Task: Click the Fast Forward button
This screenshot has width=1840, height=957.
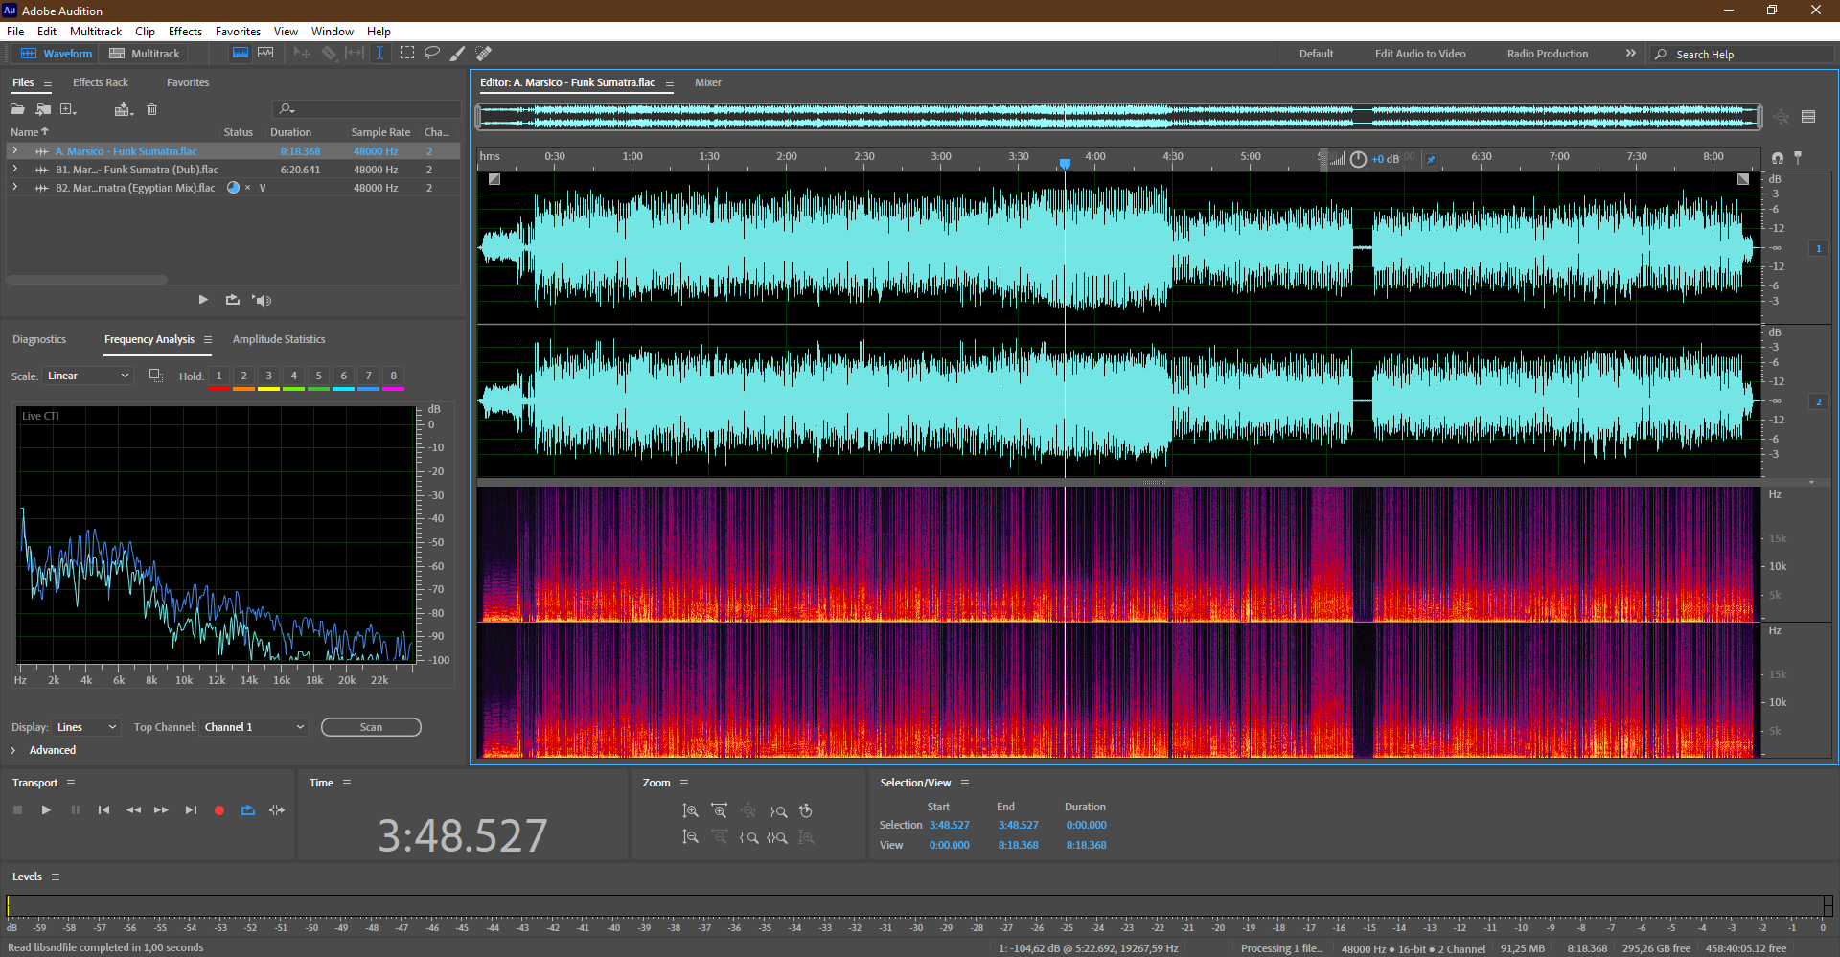Action: [x=162, y=810]
